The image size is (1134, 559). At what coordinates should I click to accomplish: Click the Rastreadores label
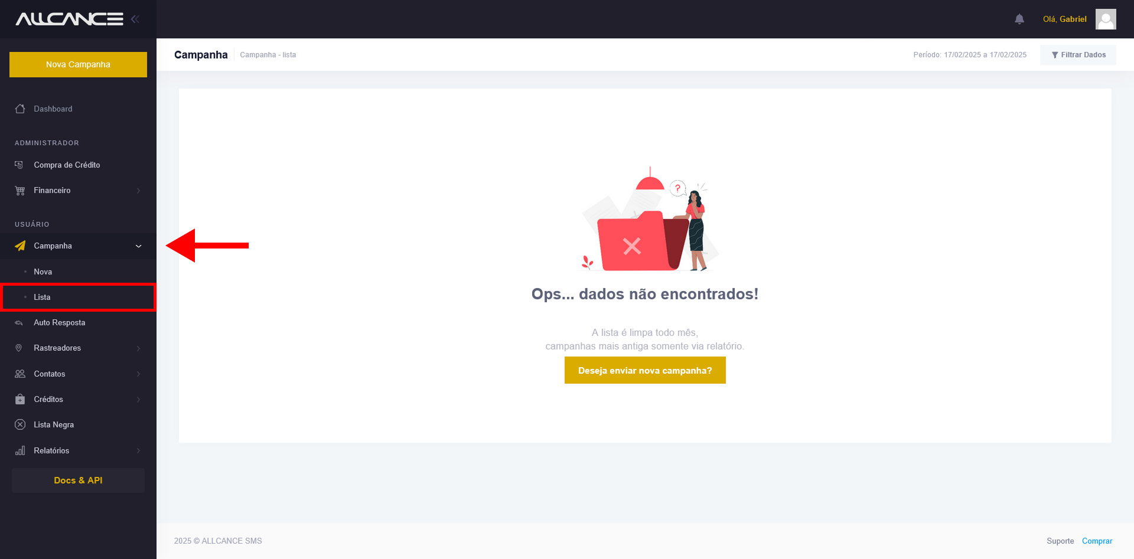click(57, 348)
